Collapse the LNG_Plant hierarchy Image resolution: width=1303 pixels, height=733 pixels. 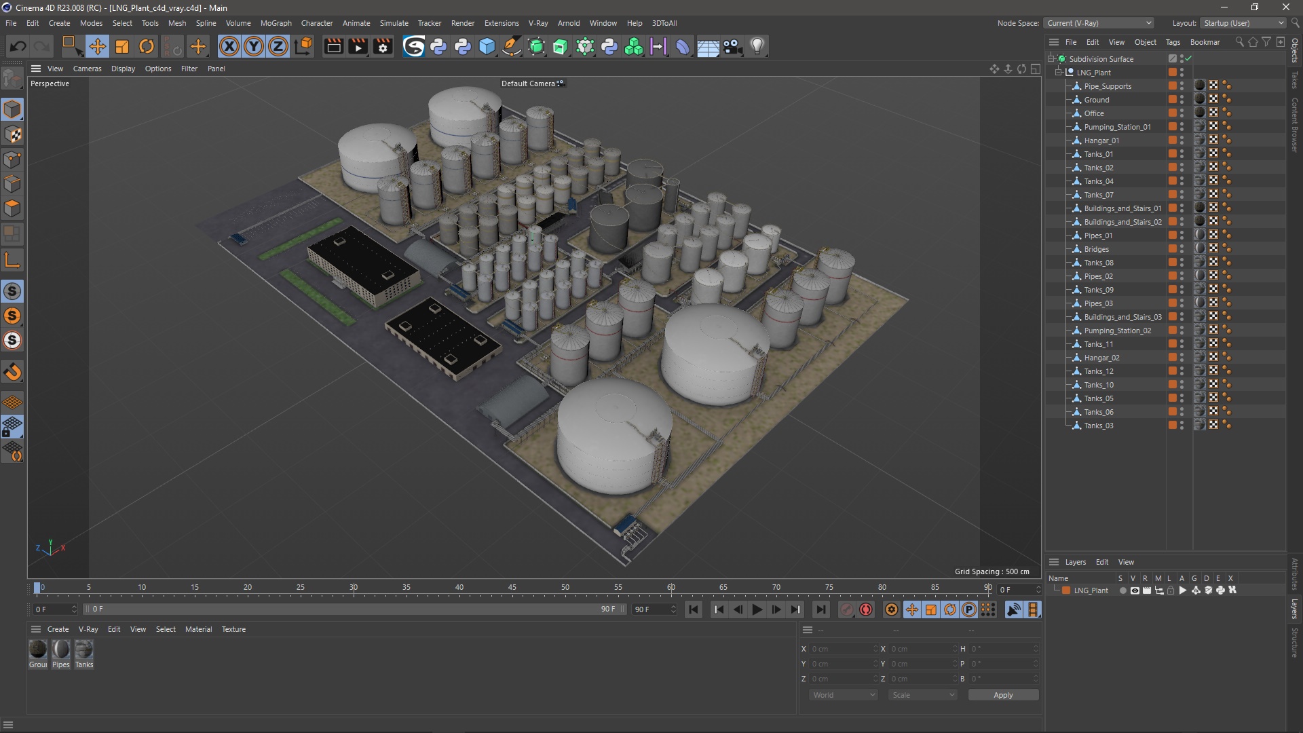(x=1058, y=73)
